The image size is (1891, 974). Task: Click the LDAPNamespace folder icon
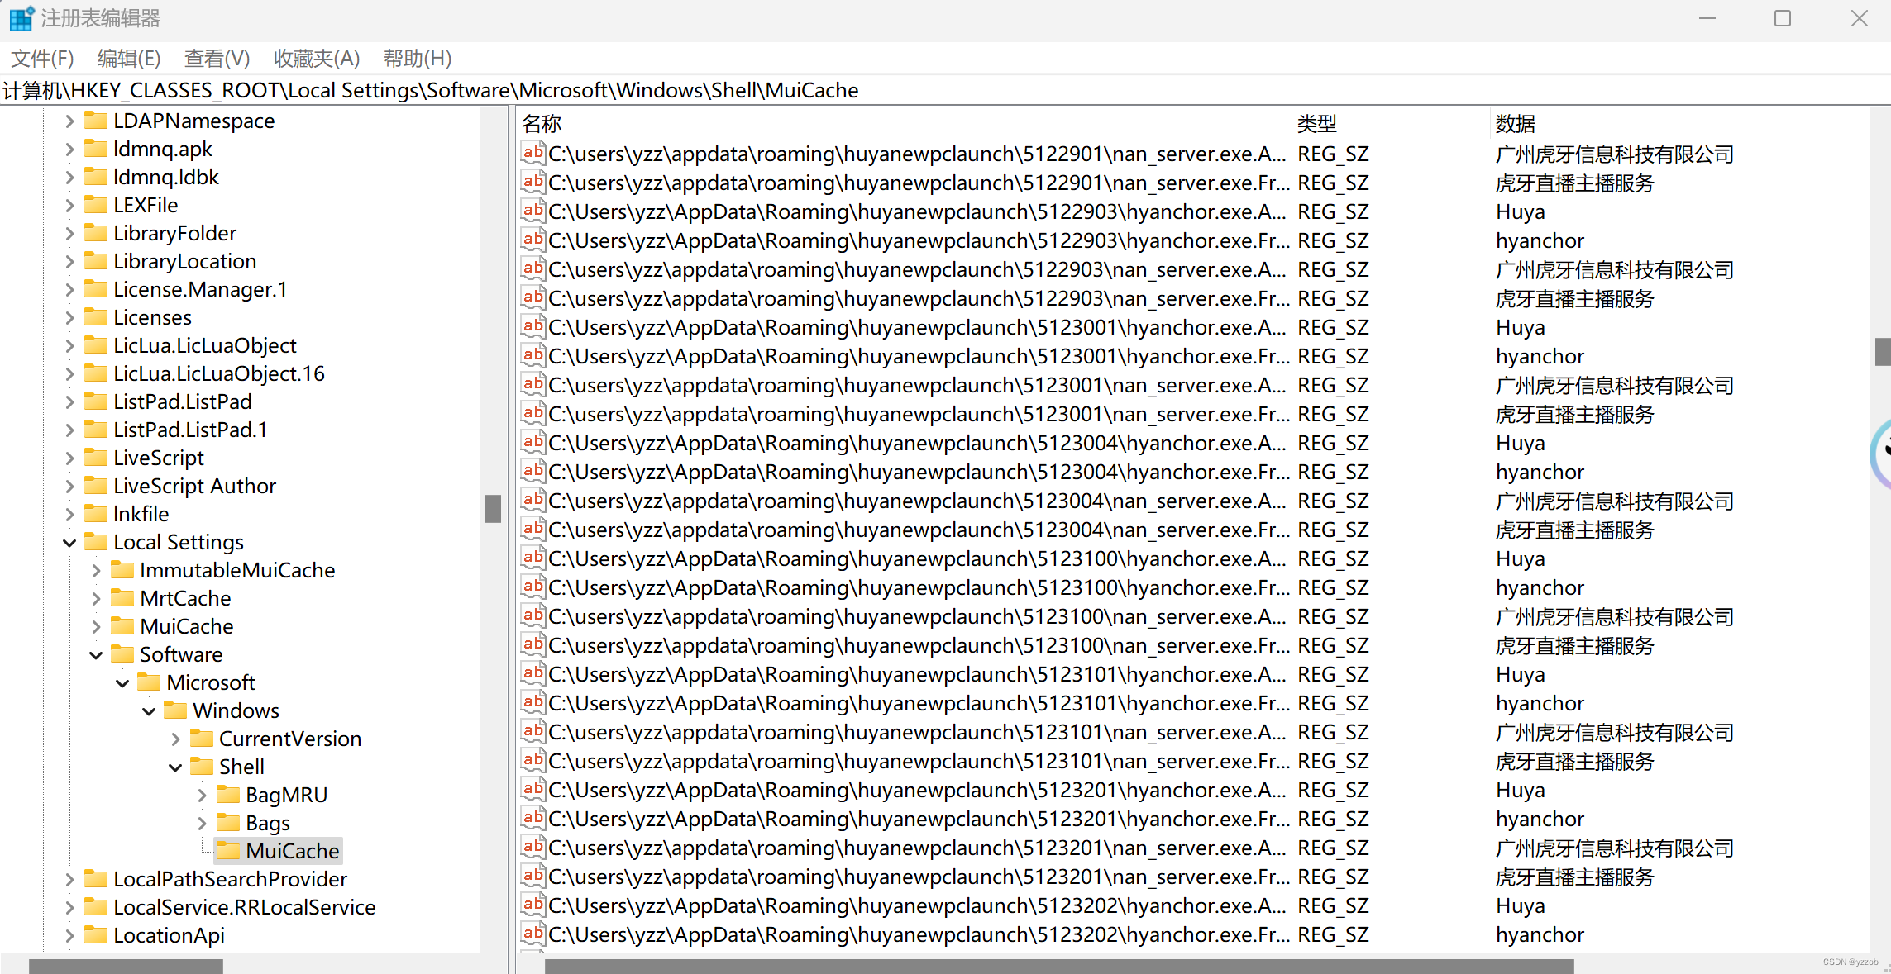[96, 121]
